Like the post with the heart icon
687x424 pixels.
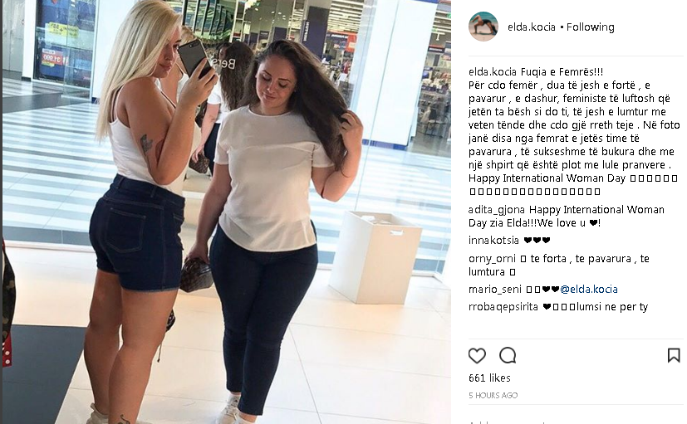pyautogui.click(x=477, y=356)
